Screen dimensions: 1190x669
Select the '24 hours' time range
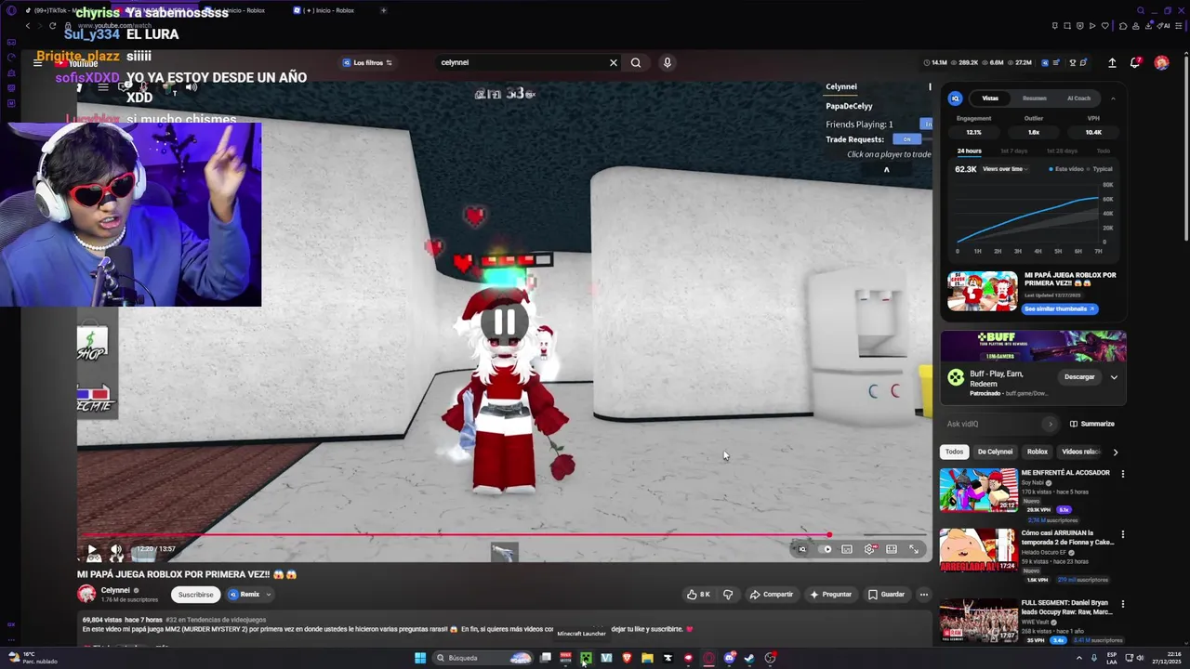coord(969,151)
